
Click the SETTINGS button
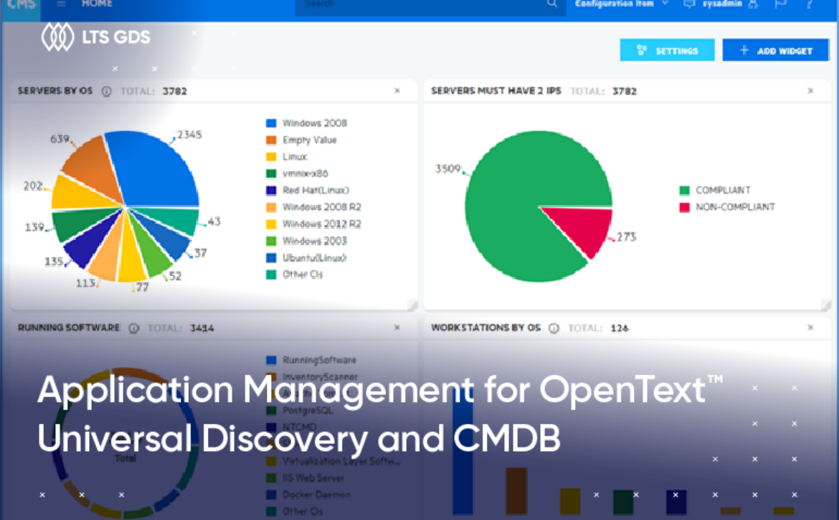667,51
